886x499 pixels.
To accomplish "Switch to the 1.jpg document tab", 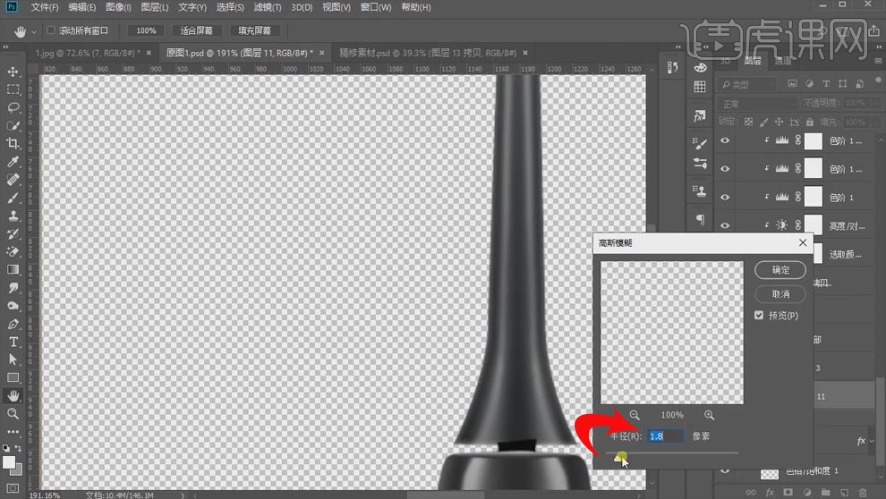I will point(88,53).
